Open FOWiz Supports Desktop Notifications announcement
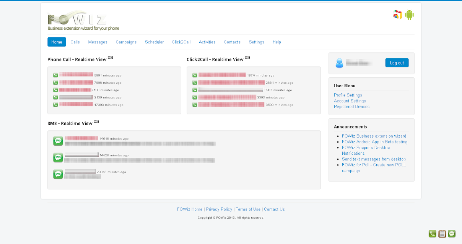The width and height of the screenshot is (462, 244). click(x=366, y=150)
